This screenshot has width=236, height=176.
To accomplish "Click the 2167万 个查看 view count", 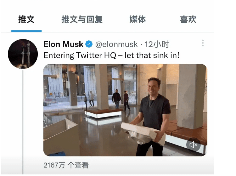I will click(66, 165).
